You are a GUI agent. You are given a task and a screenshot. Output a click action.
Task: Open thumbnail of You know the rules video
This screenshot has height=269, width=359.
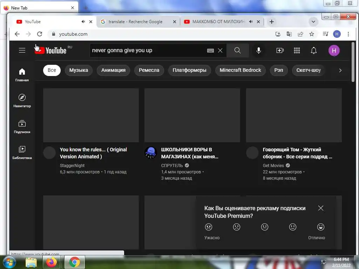coord(91,115)
